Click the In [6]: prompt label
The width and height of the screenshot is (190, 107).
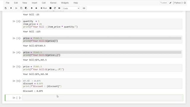coord(17,81)
